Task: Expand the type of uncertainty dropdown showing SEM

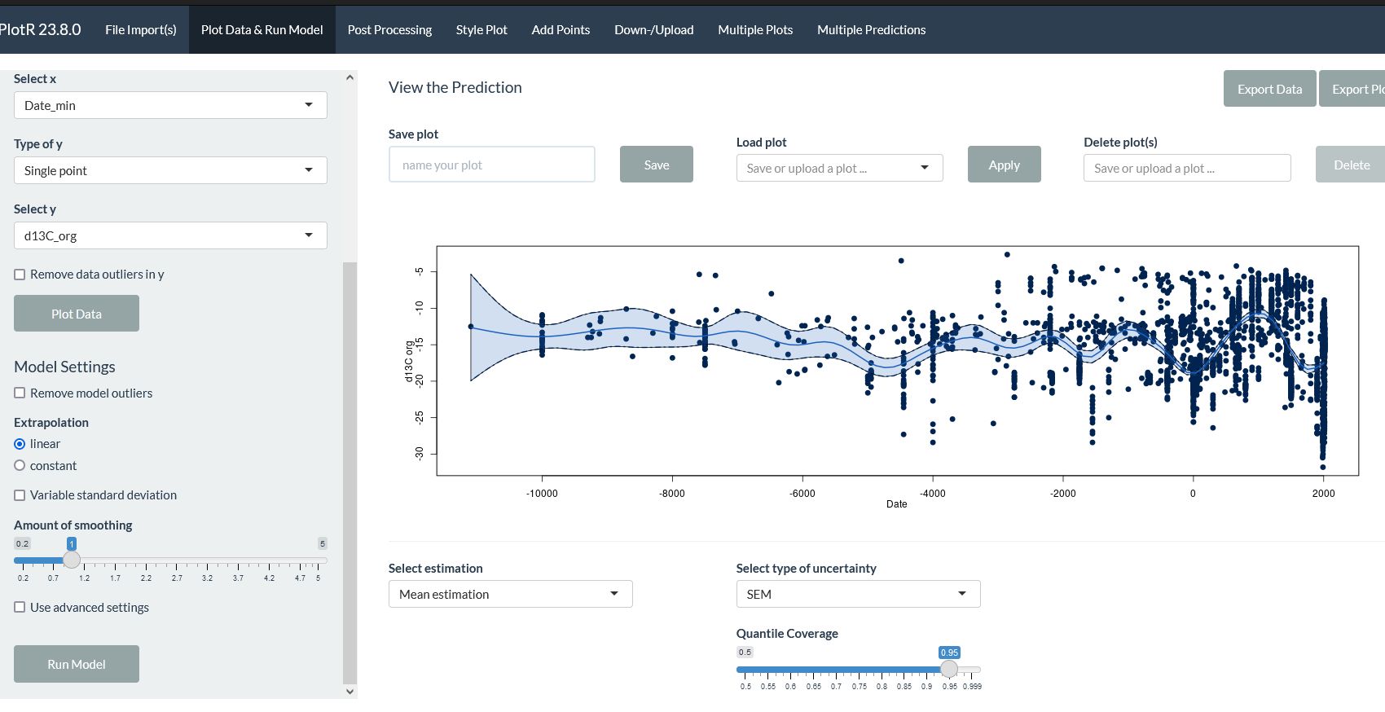Action: point(858,594)
